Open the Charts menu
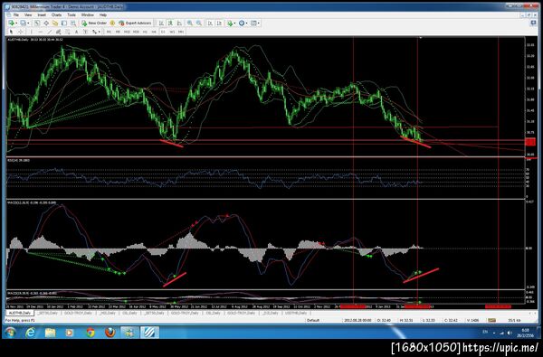The width and height of the screenshot is (543, 357). [x=56, y=14]
